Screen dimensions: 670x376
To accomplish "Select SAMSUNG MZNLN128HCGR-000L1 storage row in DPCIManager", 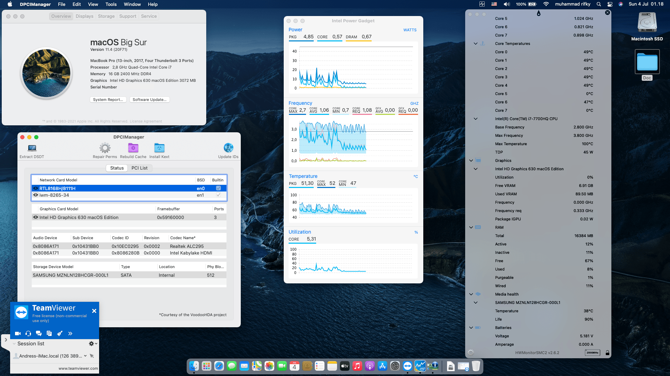I will click(129, 275).
